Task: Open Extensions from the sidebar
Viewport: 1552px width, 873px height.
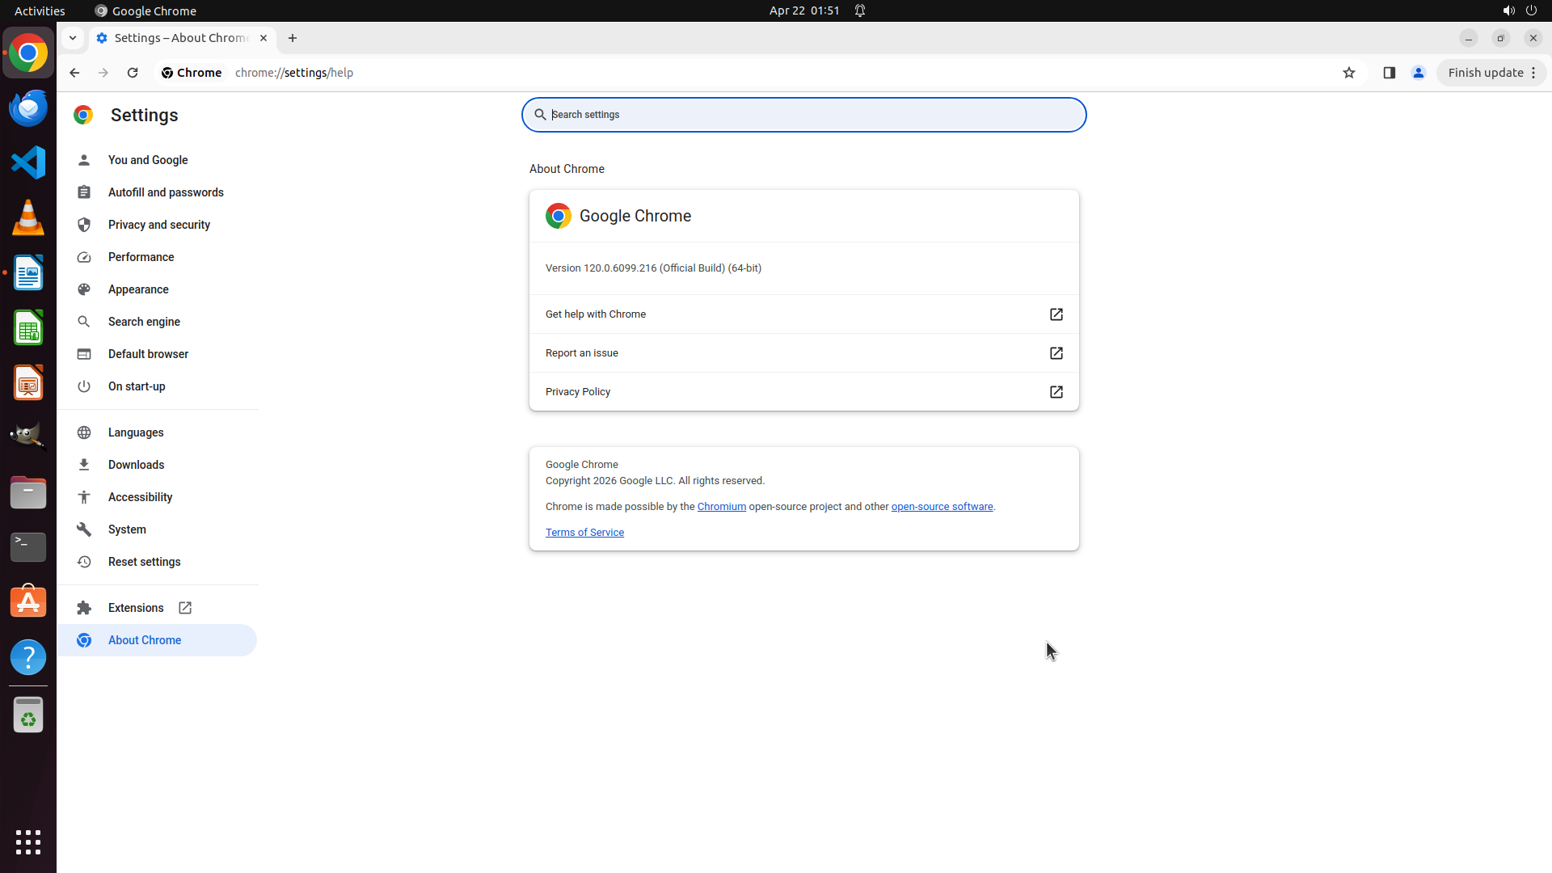Action: [136, 608]
